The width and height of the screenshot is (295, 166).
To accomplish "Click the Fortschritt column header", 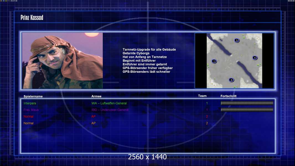I will (228, 96).
